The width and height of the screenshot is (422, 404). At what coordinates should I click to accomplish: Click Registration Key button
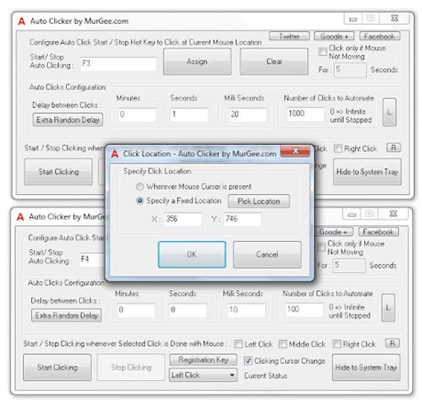coord(203,360)
